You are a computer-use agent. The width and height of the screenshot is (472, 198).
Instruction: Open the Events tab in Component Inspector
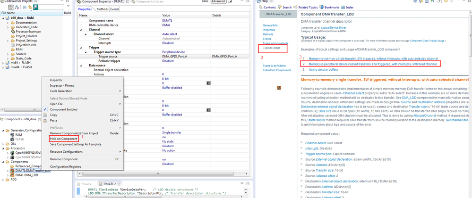click(114, 9)
